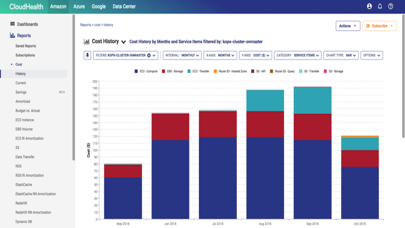405x228 pixels.
Task: Click the CloudHealth logo
Action: pyautogui.click(x=26, y=7)
